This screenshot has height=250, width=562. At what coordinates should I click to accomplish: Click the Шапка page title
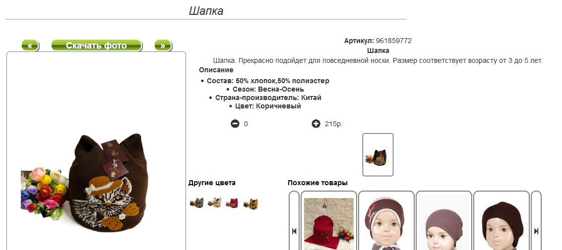[206, 11]
